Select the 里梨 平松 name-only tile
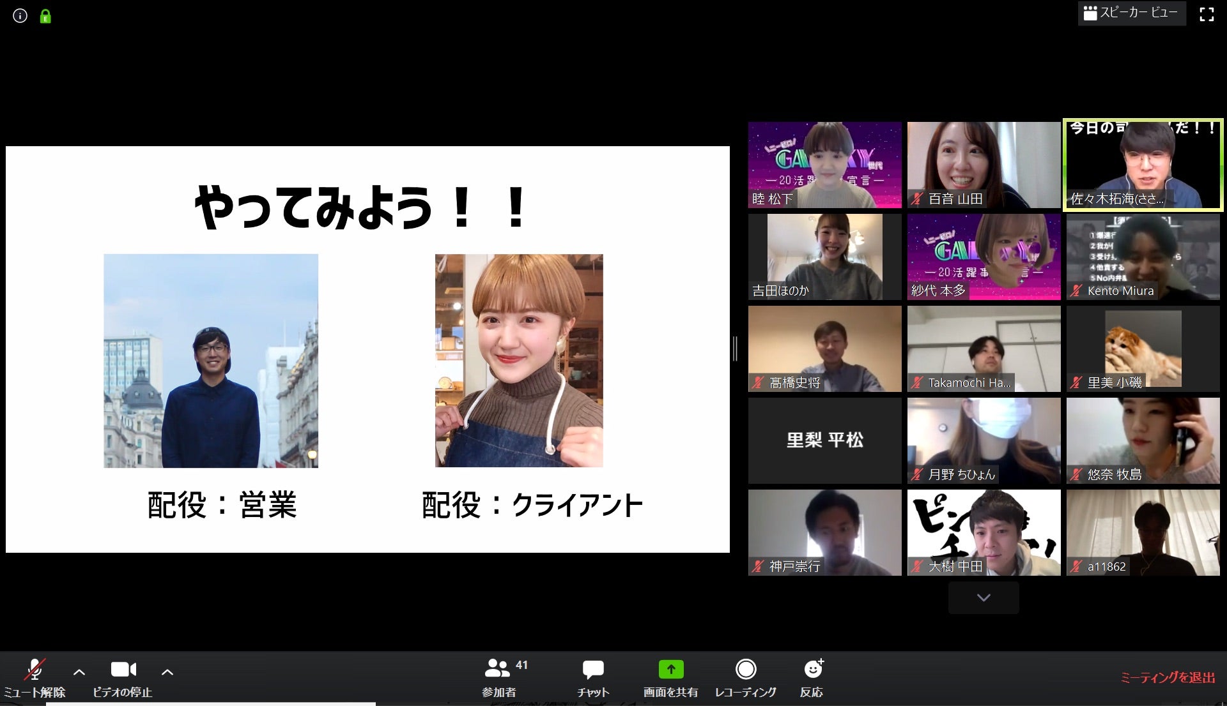 coord(824,440)
